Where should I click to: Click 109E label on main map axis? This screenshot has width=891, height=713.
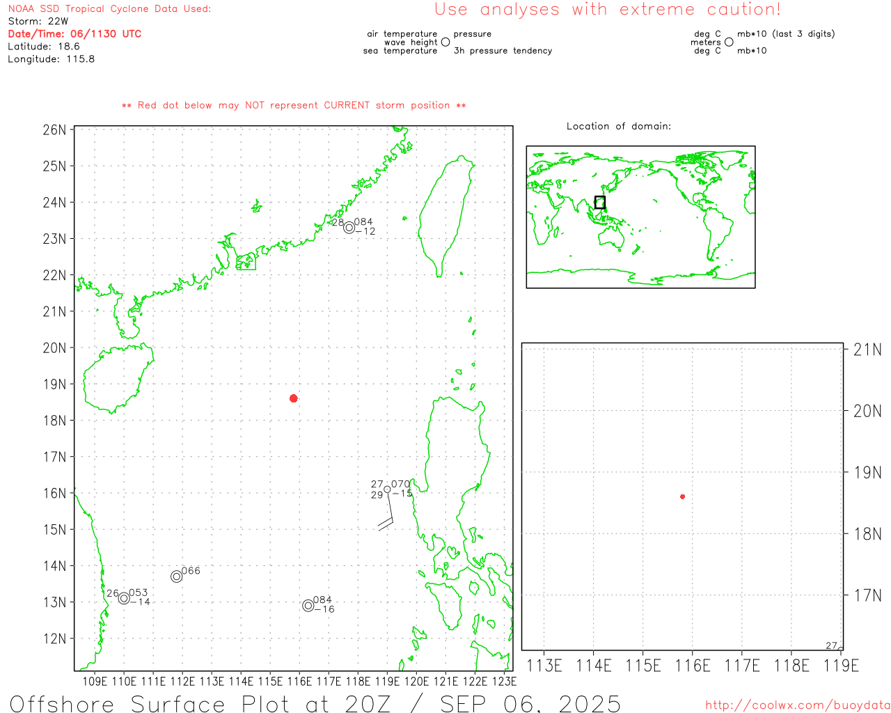coord(95,681)
